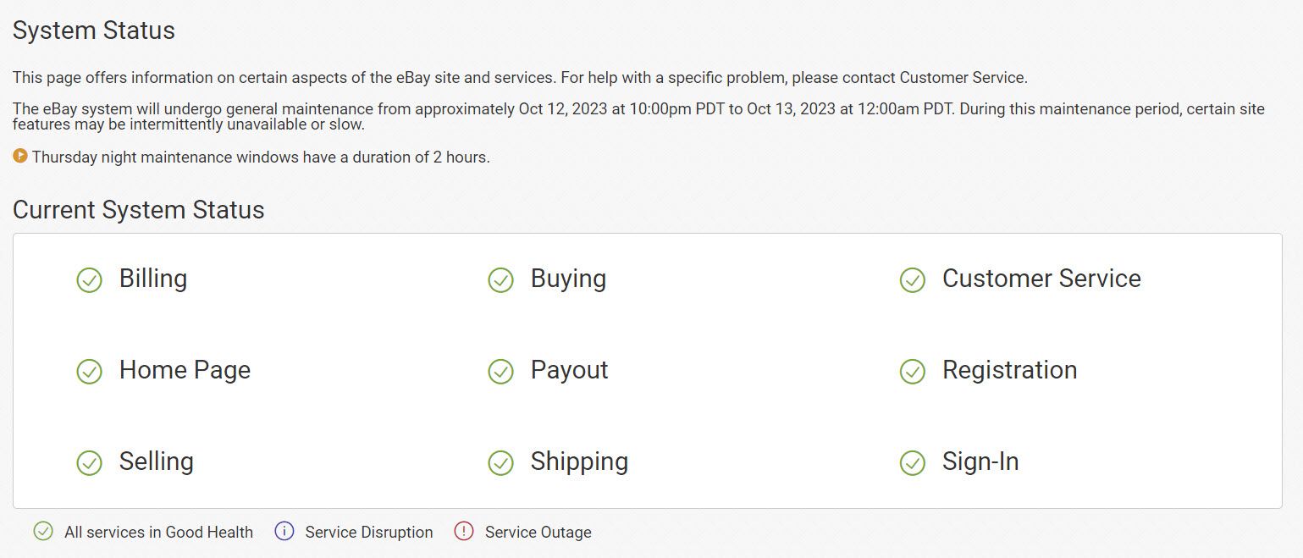Image resolution: width=1303 pixels, height=558 pixels.
Task: Click the green check icon beside Home Page
Action: click(x=89, y=371)
